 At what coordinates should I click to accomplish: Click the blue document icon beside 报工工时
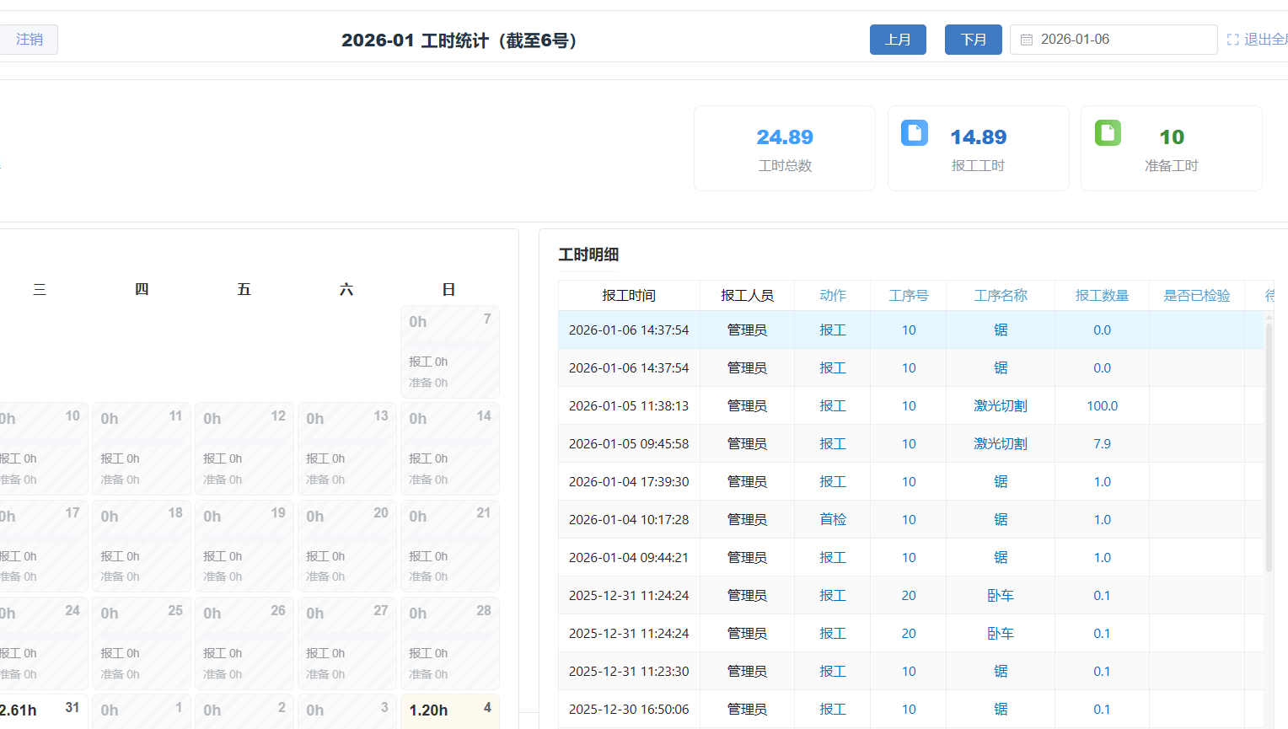coord(914,133)
